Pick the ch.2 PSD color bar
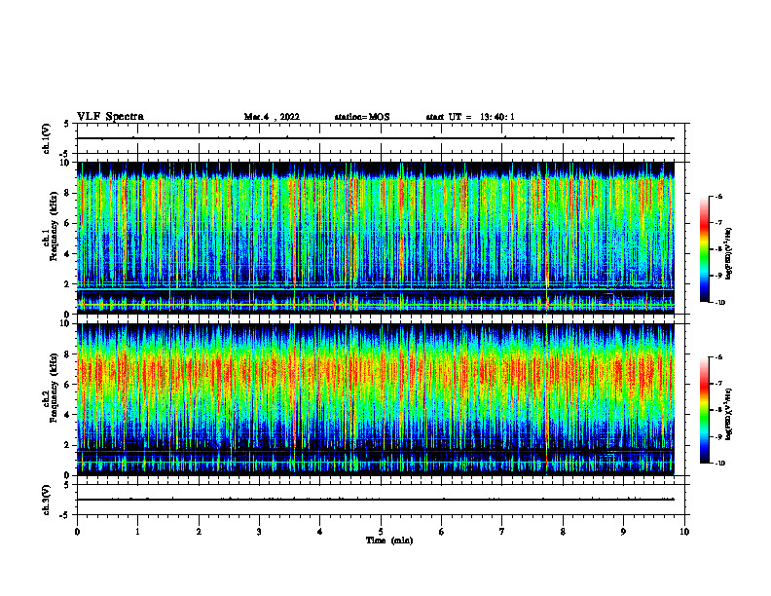The width and height of the screenshot is (771, 596). [705, 410]
